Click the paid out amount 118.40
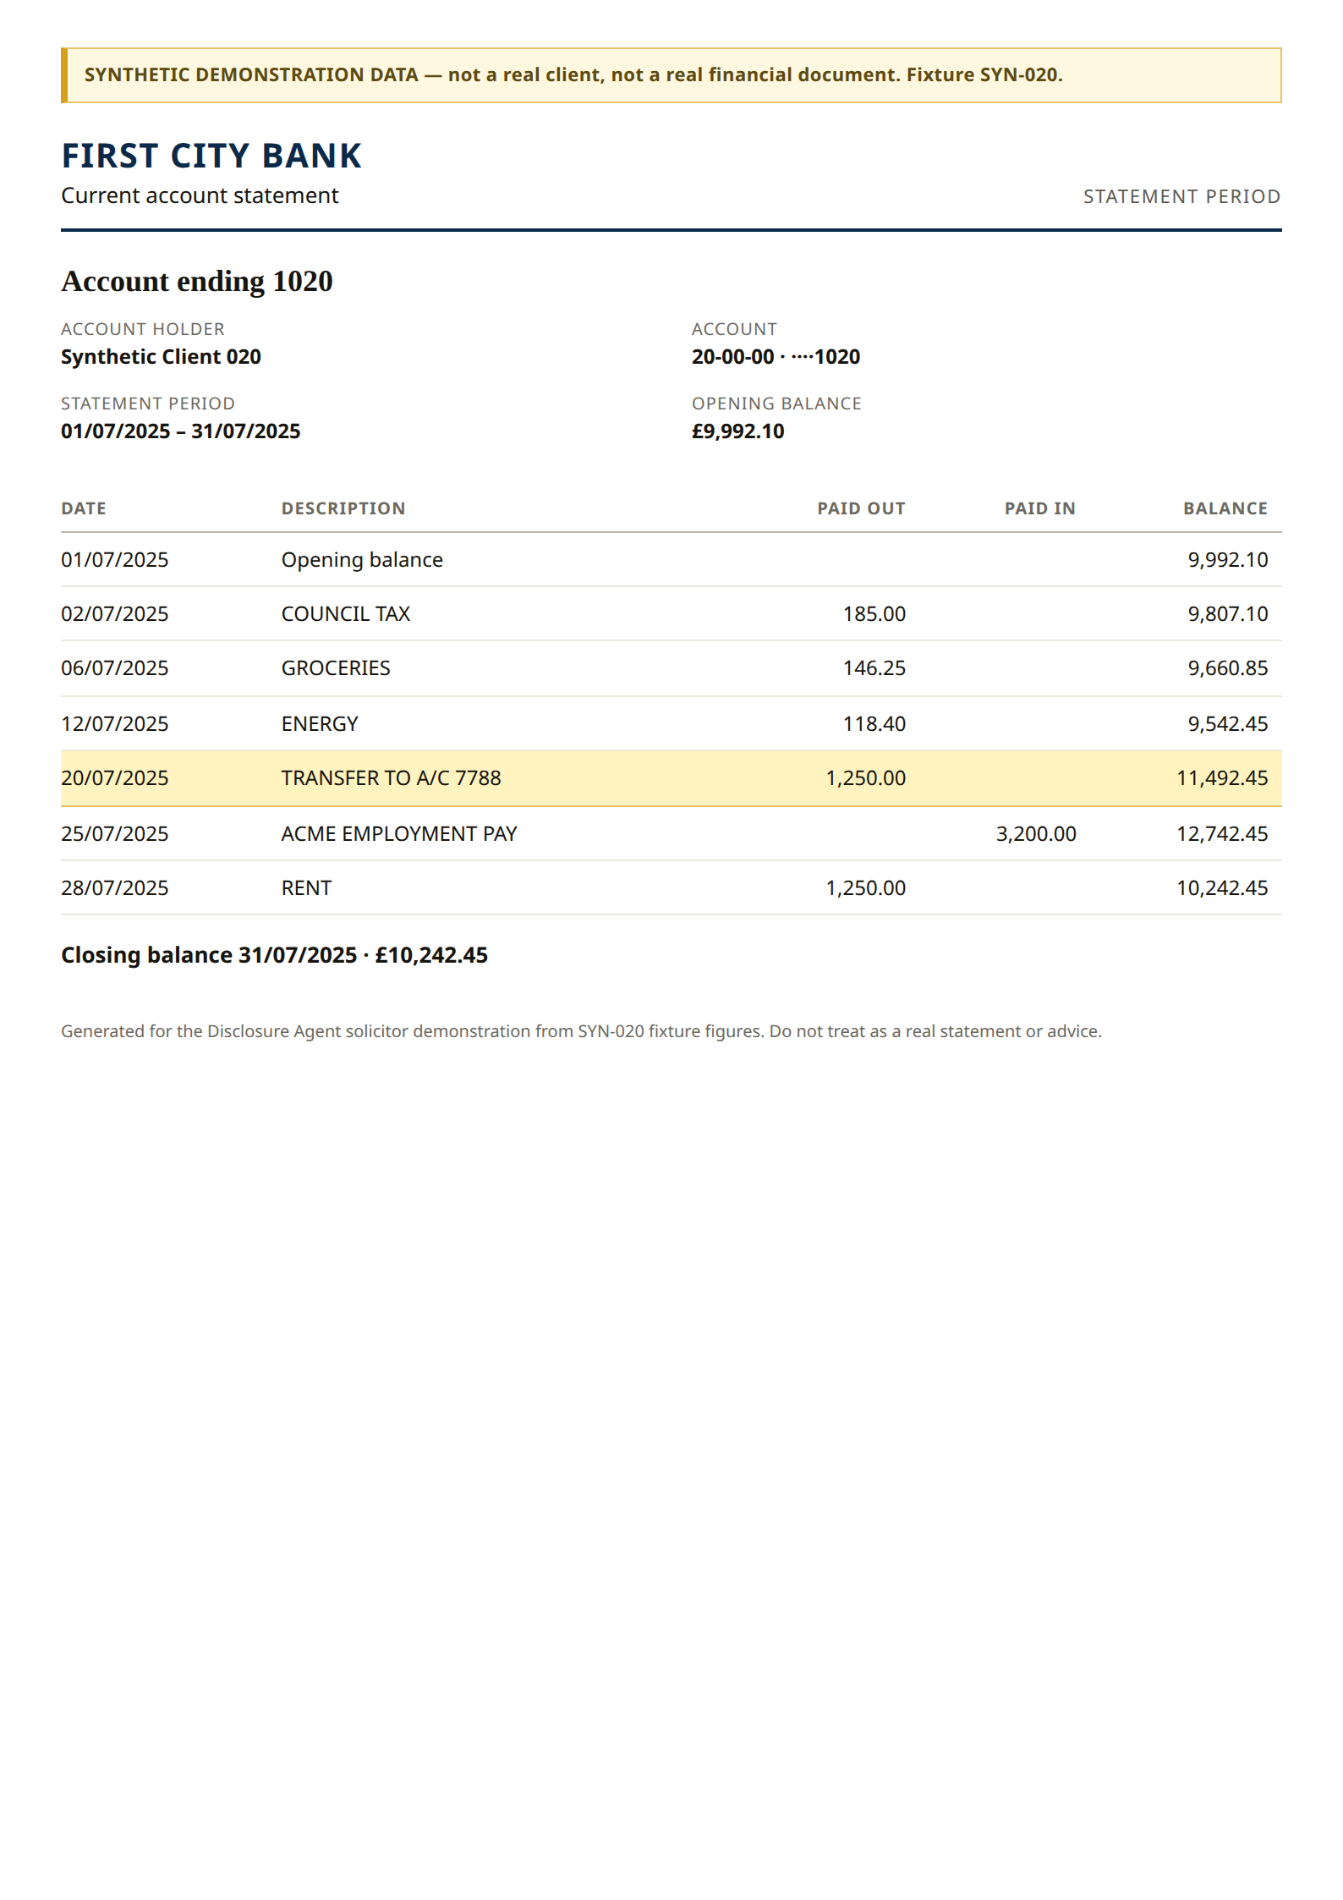 coord(874,724)
